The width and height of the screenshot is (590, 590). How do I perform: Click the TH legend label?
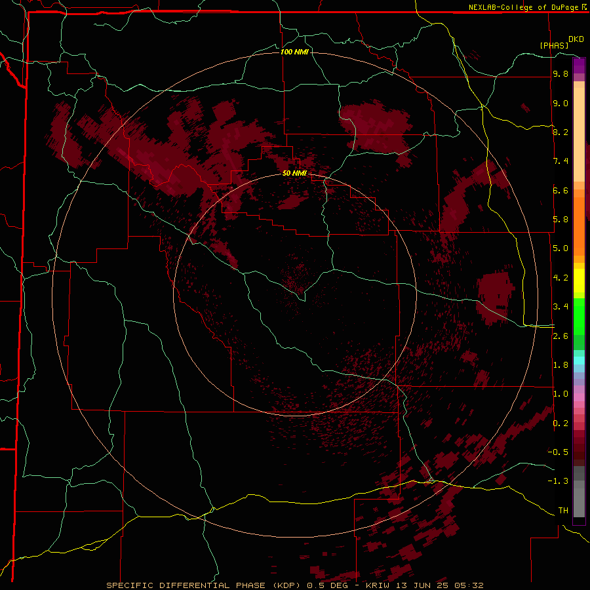(x=563, y=511)
